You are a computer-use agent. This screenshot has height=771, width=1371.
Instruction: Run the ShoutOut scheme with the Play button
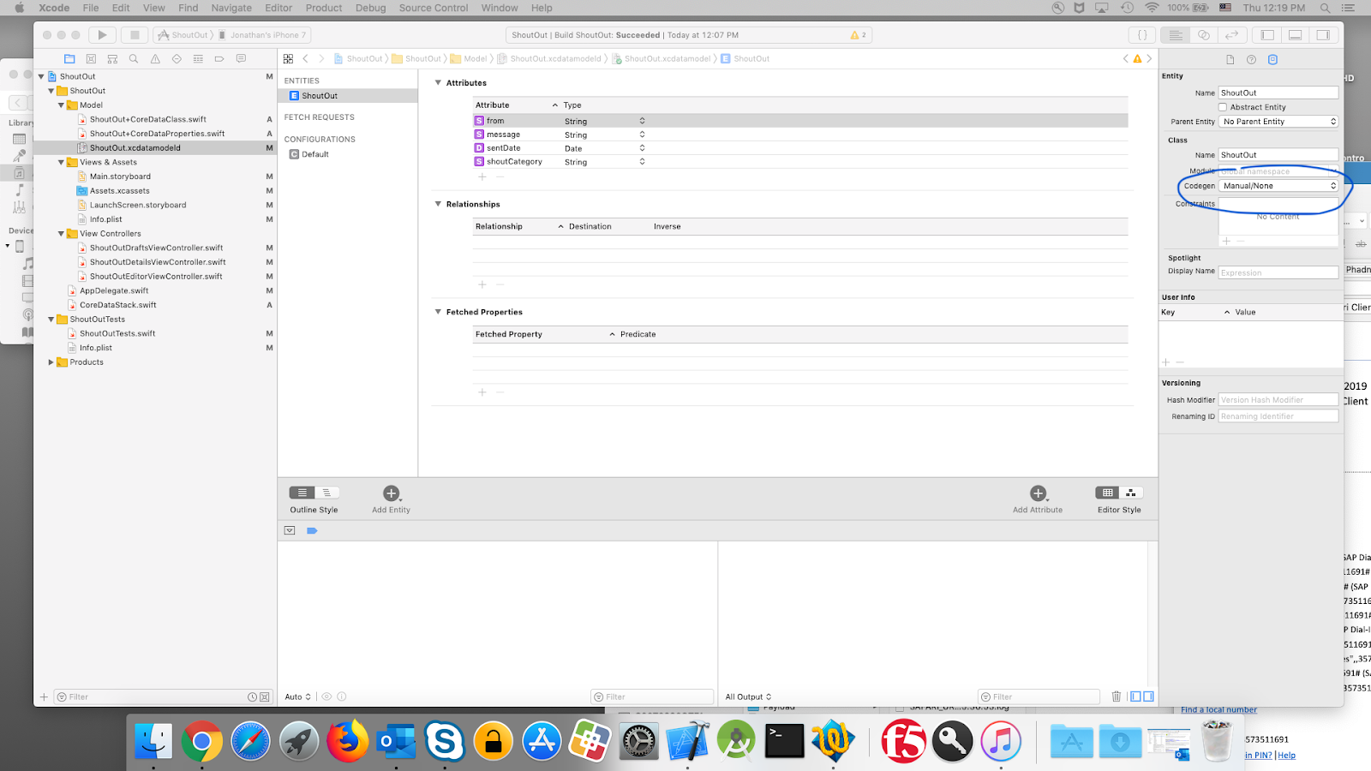(103, 35)
